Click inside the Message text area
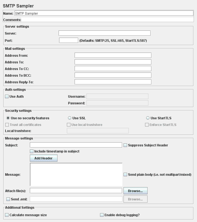 coord(76,174)
